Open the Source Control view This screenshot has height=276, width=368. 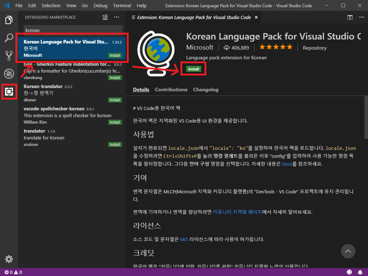point(9,56)
